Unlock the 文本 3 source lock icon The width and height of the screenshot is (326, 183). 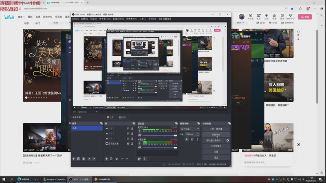click(x=132, y=129)
